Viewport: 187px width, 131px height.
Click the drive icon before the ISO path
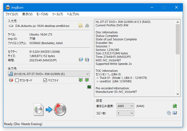click(11, 26)
